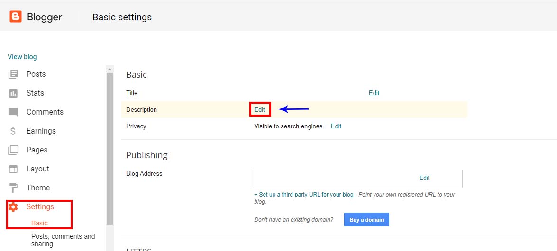Viewport: 557px width, 251px height.
Task: Click the Theme paint roller icon
Action: click(x=13, y=188)
